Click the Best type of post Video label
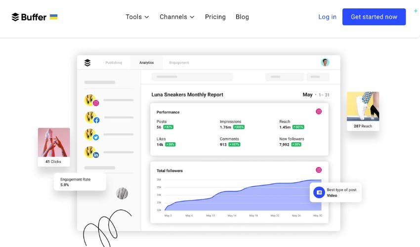The width and height of the screenshot is (420, 247). click(x=341, y=193)
